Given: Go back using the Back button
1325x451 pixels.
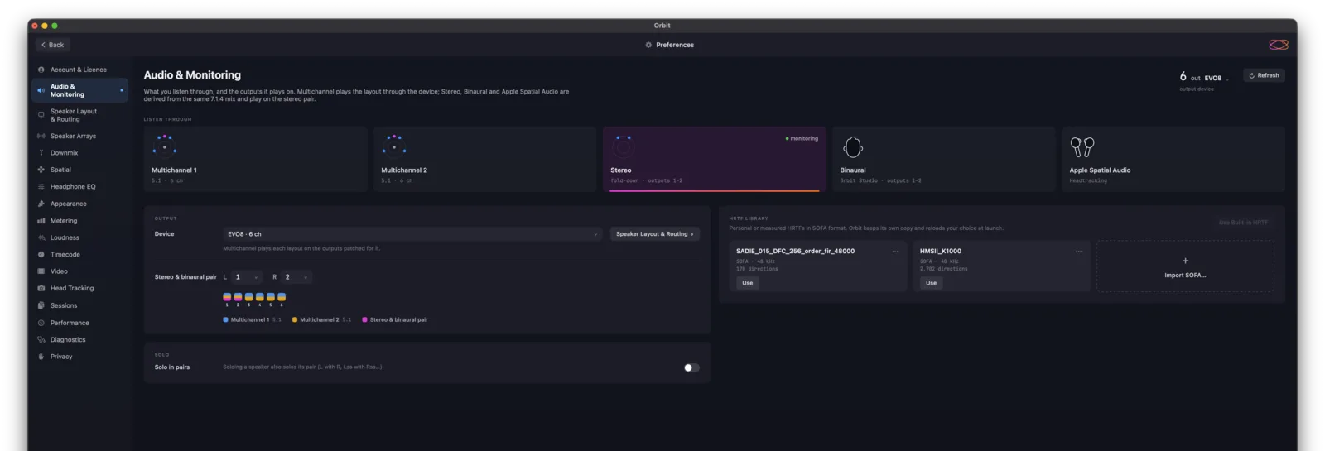Looking at the screenshot, I should click(52, 45).
